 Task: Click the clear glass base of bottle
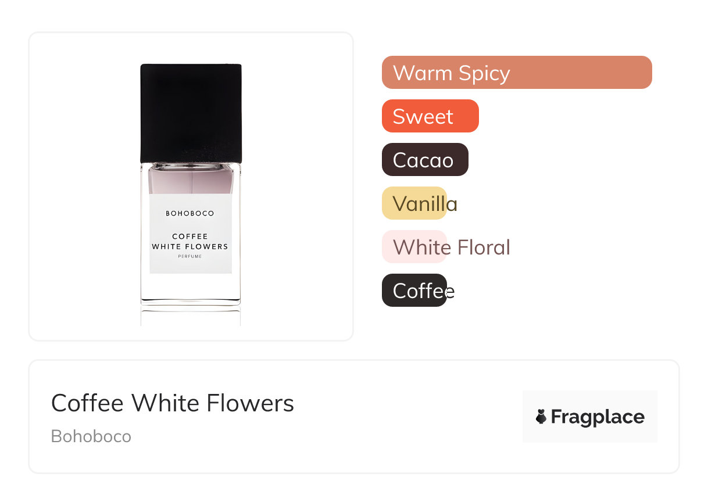190,288
